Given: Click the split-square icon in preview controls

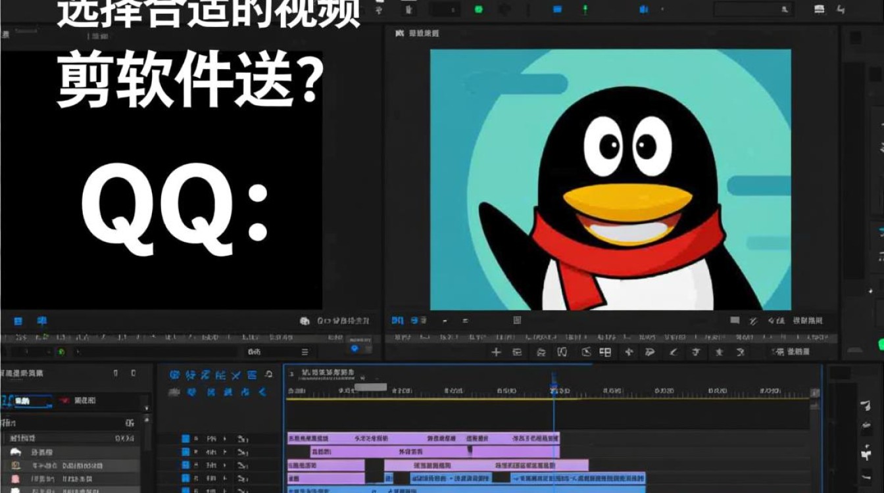Looking at the screenshot, I should 605,352.
